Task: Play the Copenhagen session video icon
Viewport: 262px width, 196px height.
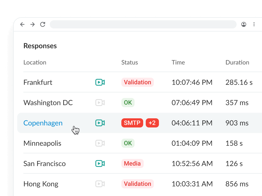Action: pos(100,123)
